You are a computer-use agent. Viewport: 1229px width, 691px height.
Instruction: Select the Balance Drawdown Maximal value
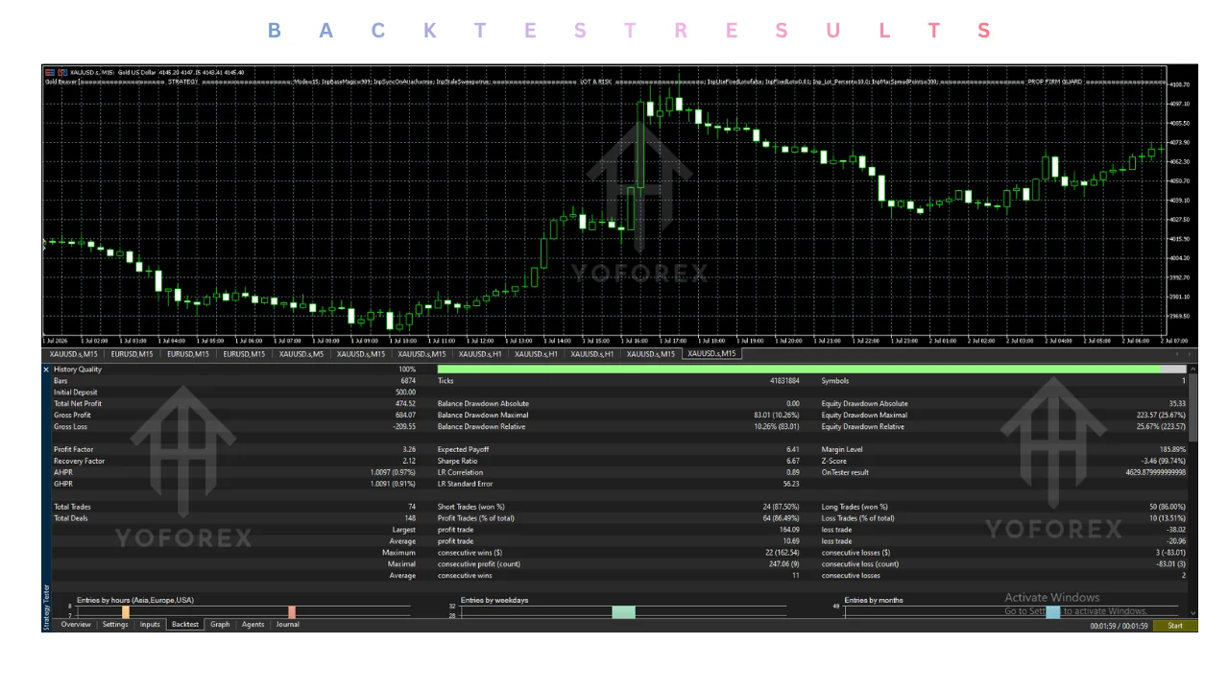pos(779,416)
